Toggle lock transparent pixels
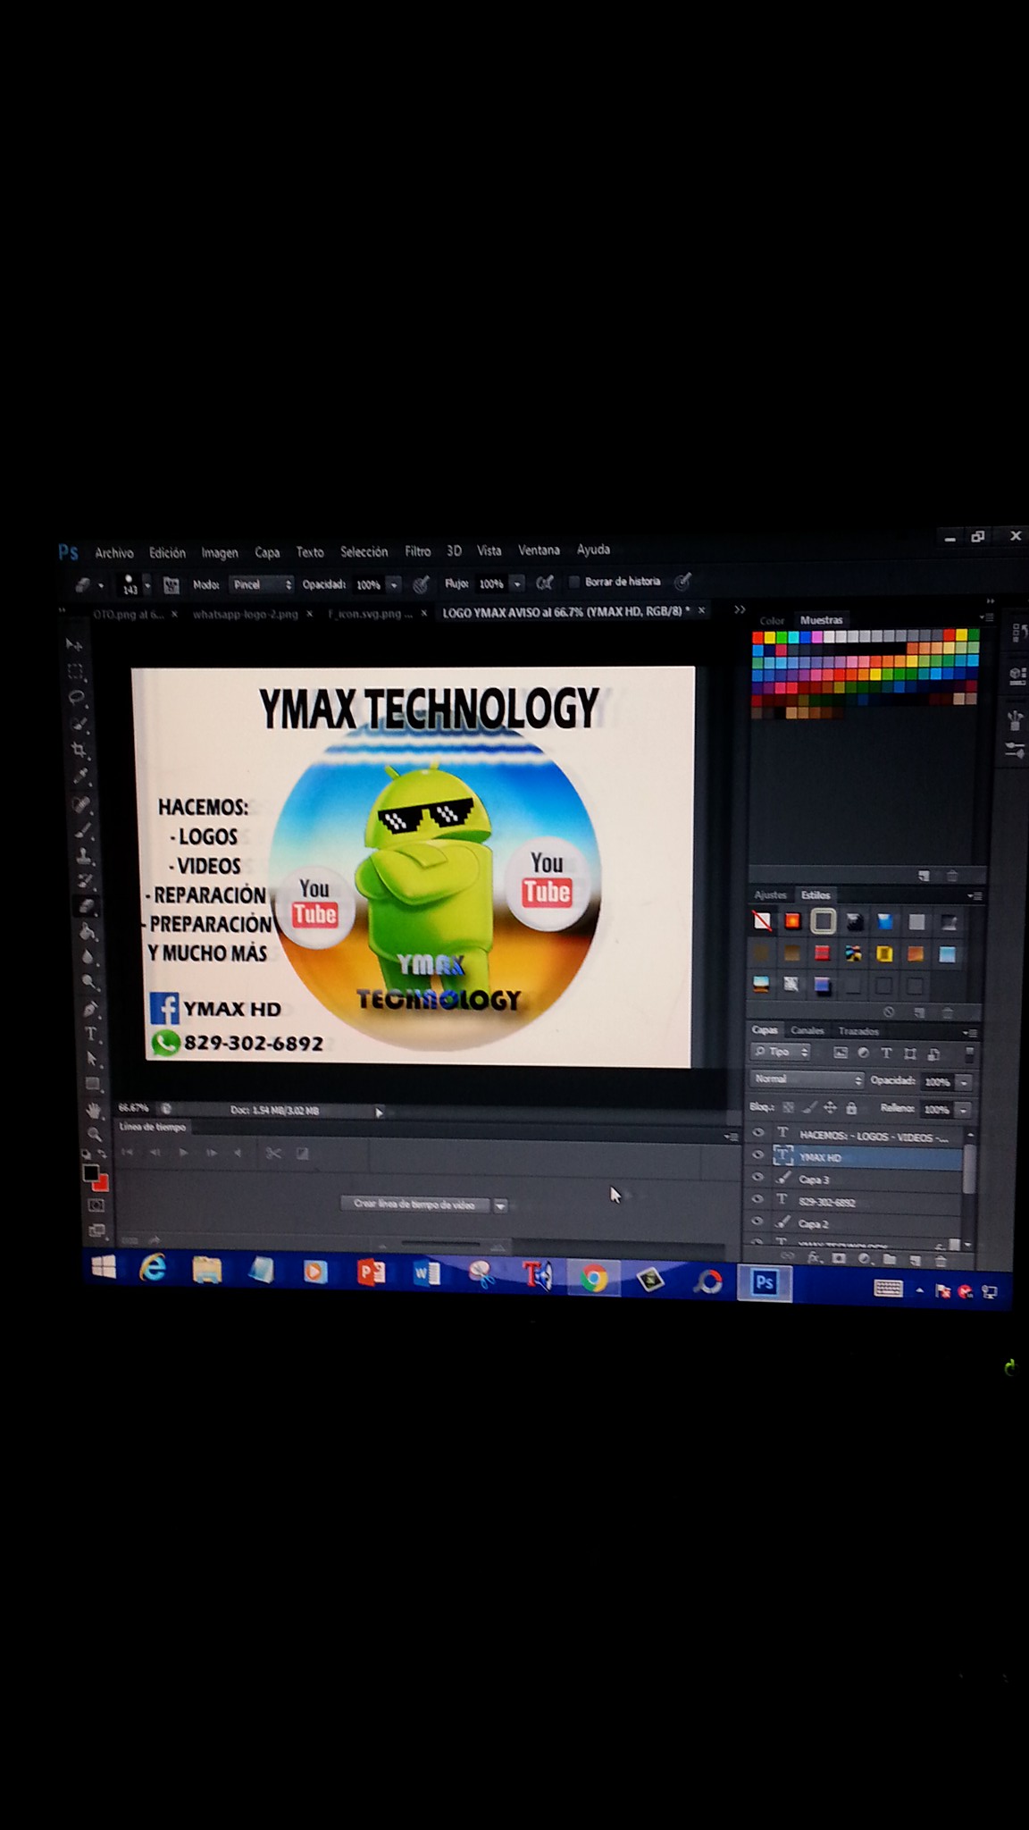The image size is (1029, 1830). pos(788,1107)
